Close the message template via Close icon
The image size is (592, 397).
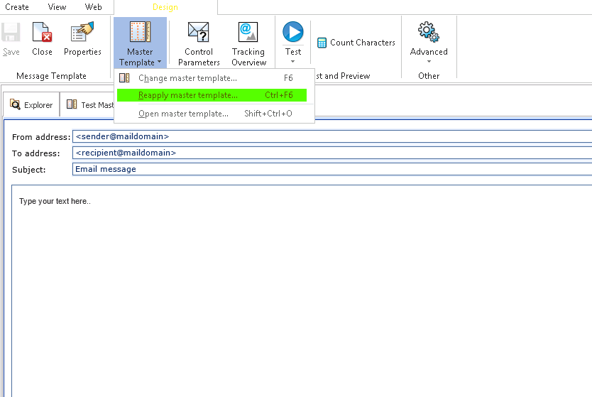coord(42,32)
